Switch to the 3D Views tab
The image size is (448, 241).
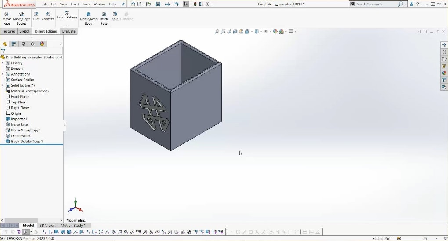tap(47, 226)
